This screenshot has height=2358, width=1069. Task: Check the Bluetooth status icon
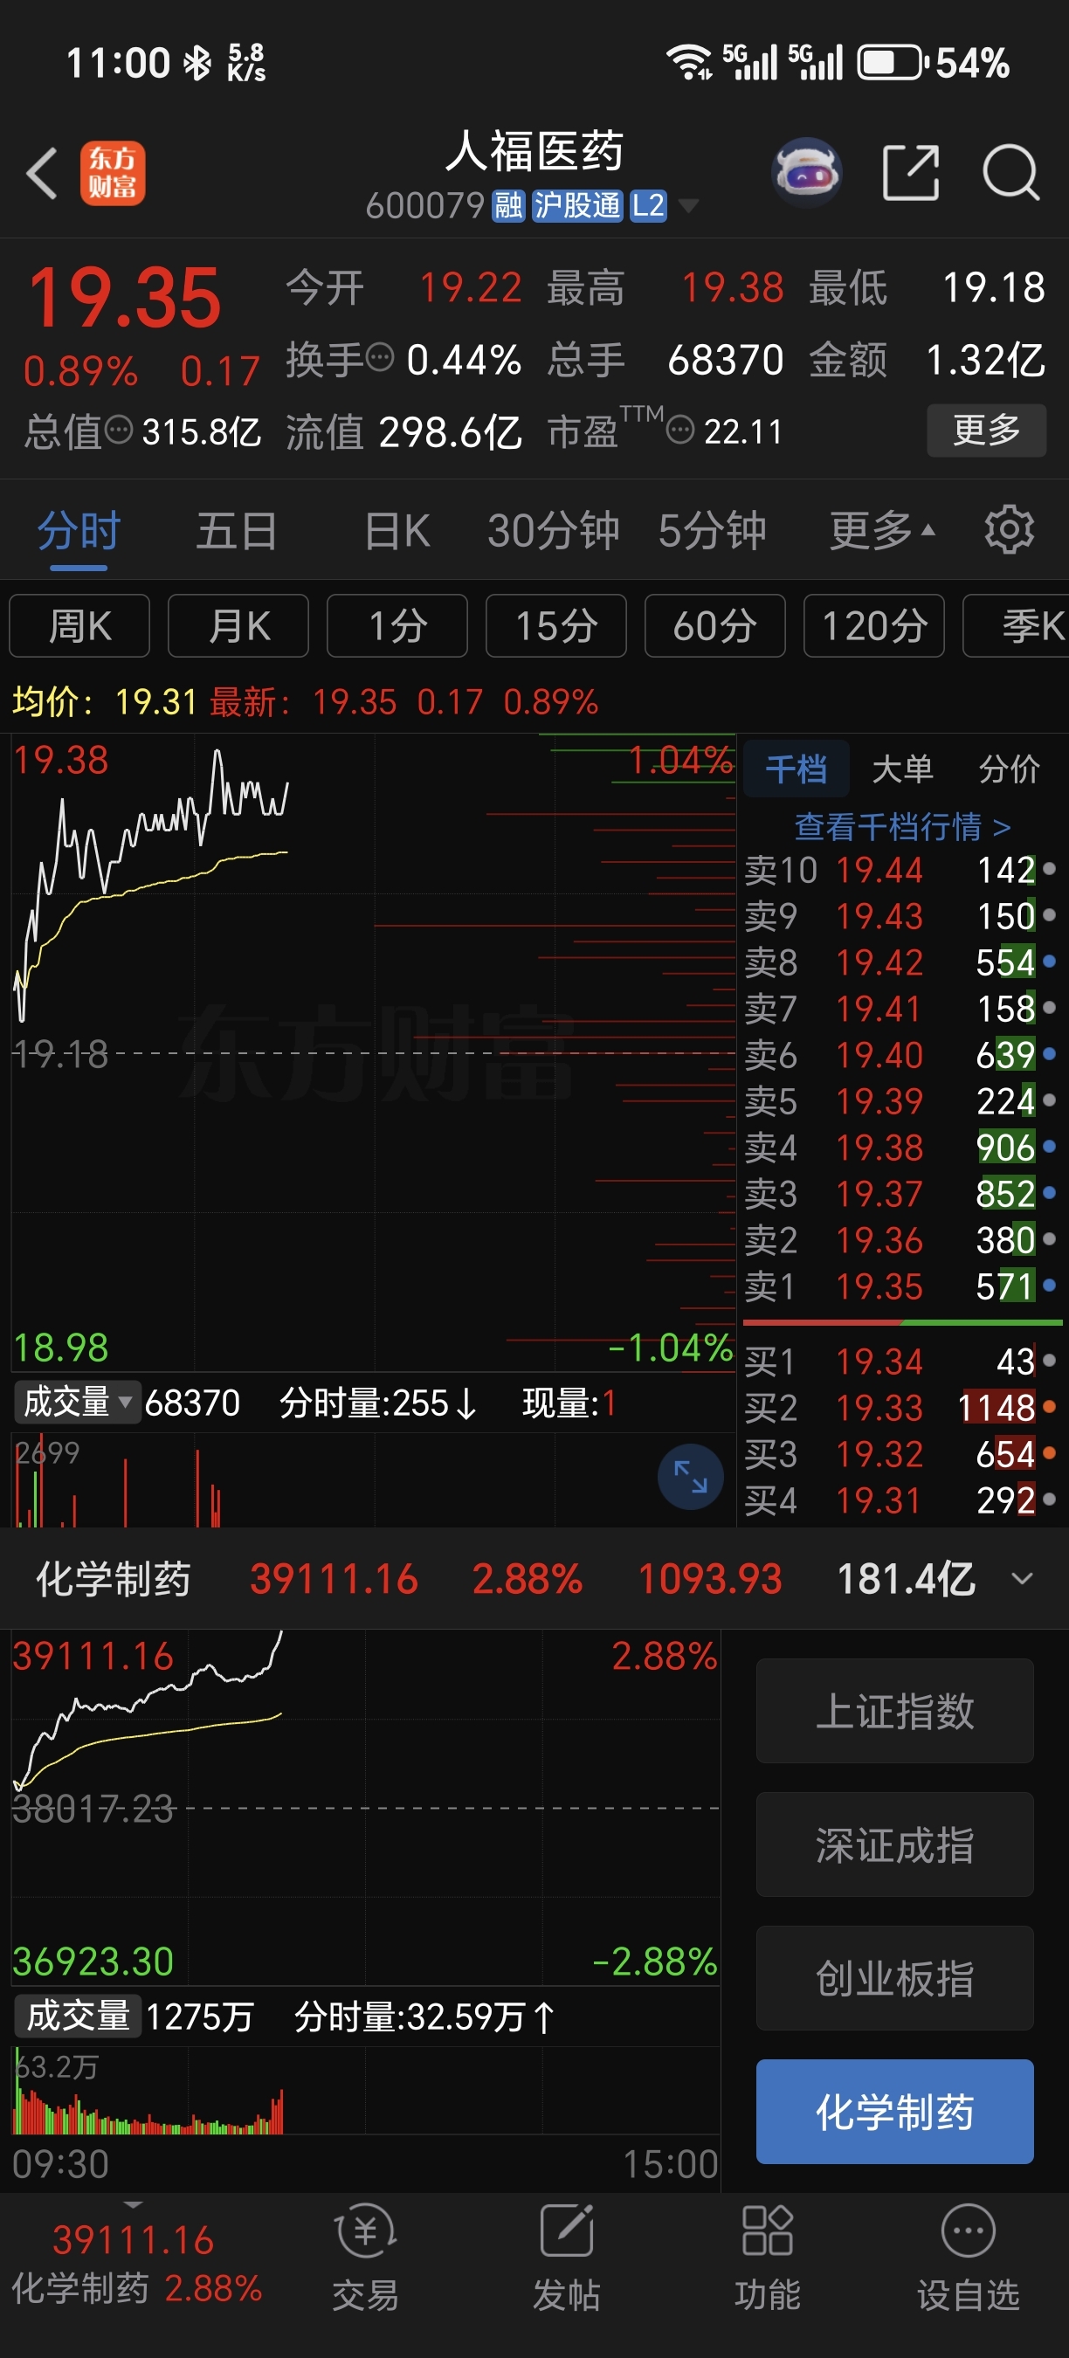click(x=197, y=62)
